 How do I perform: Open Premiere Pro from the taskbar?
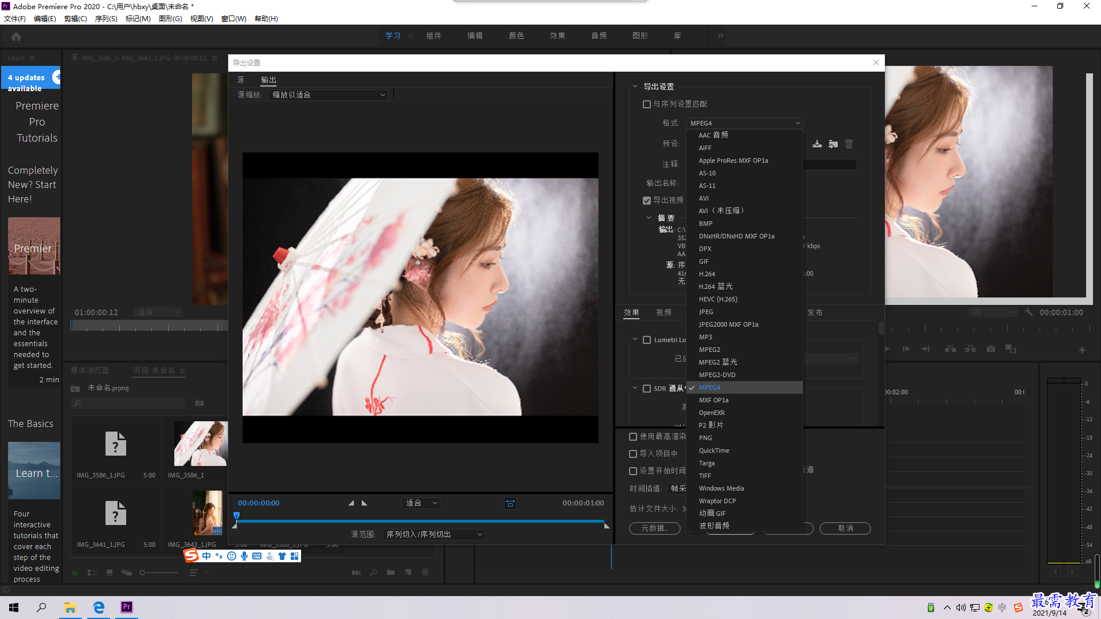pyautogui.click(x=127, y=607)
